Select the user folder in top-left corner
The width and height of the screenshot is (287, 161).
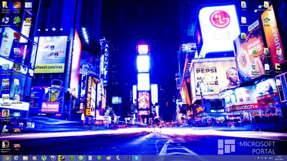point(5,7)
